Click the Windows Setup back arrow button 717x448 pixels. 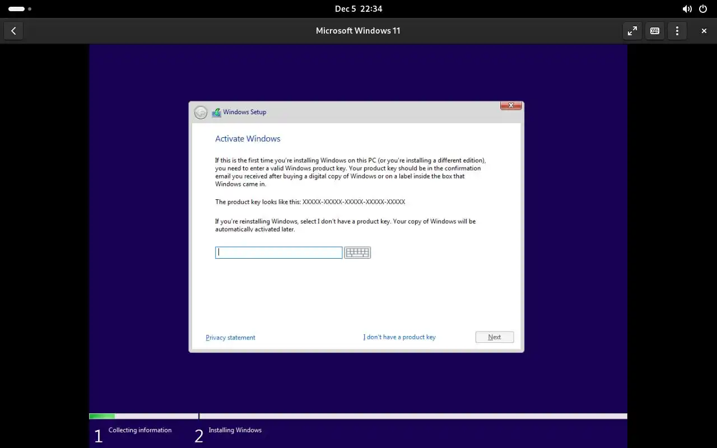(201, 113)
